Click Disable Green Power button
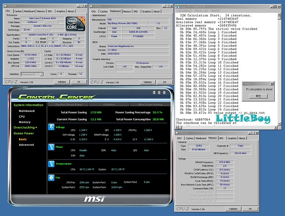This screenshot has width=285, height=216. (x=68, y=105)
